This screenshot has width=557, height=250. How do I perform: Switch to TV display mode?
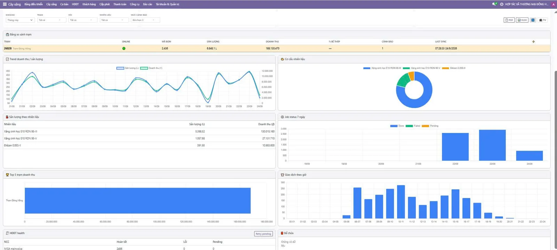(x=543, y=20)
